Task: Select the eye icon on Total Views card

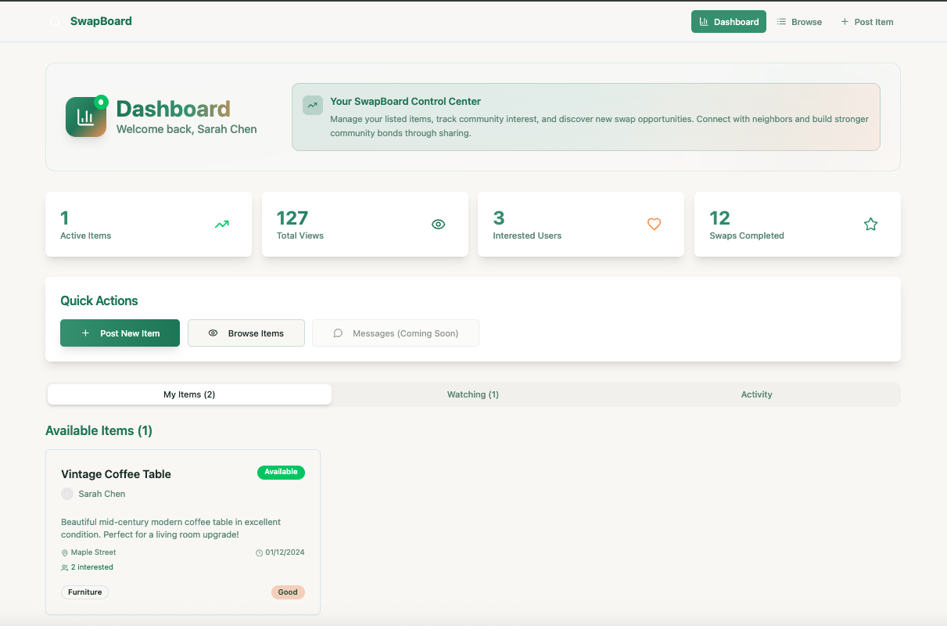Action: point(438,224)
